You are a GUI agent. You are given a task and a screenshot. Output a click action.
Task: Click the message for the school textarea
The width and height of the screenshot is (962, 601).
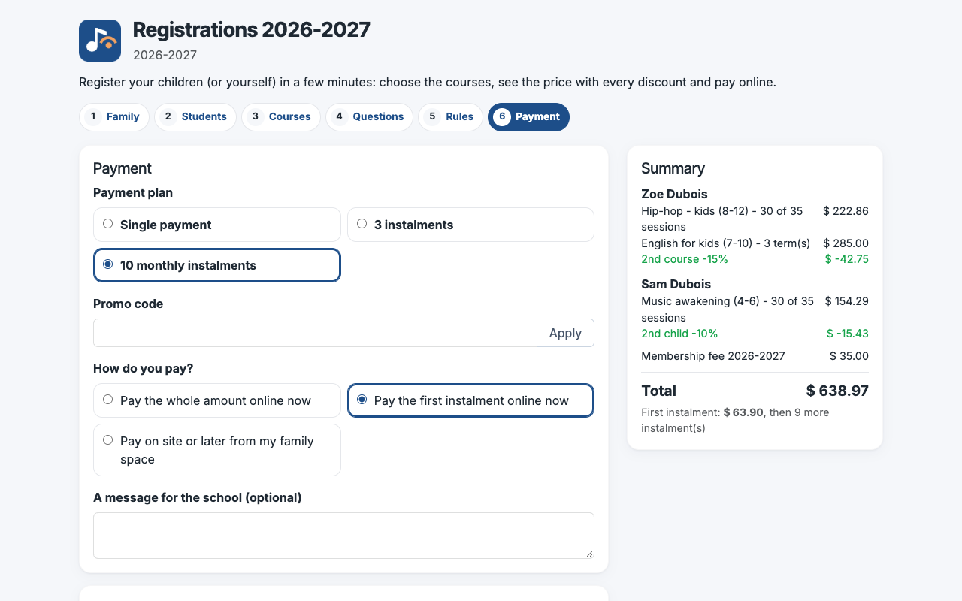343,536
